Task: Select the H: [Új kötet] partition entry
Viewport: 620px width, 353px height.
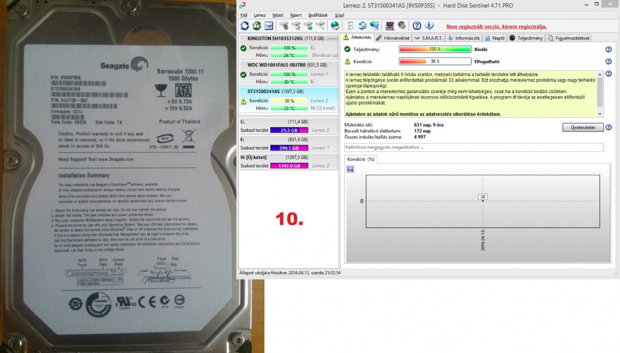Action: coord(288,161)
